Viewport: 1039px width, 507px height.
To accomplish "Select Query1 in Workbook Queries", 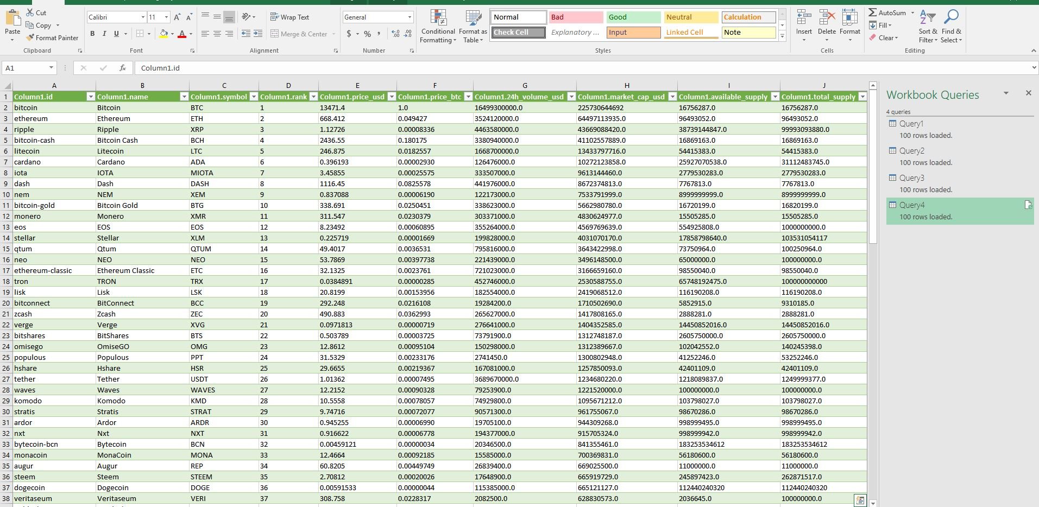I will click(960, 129).
